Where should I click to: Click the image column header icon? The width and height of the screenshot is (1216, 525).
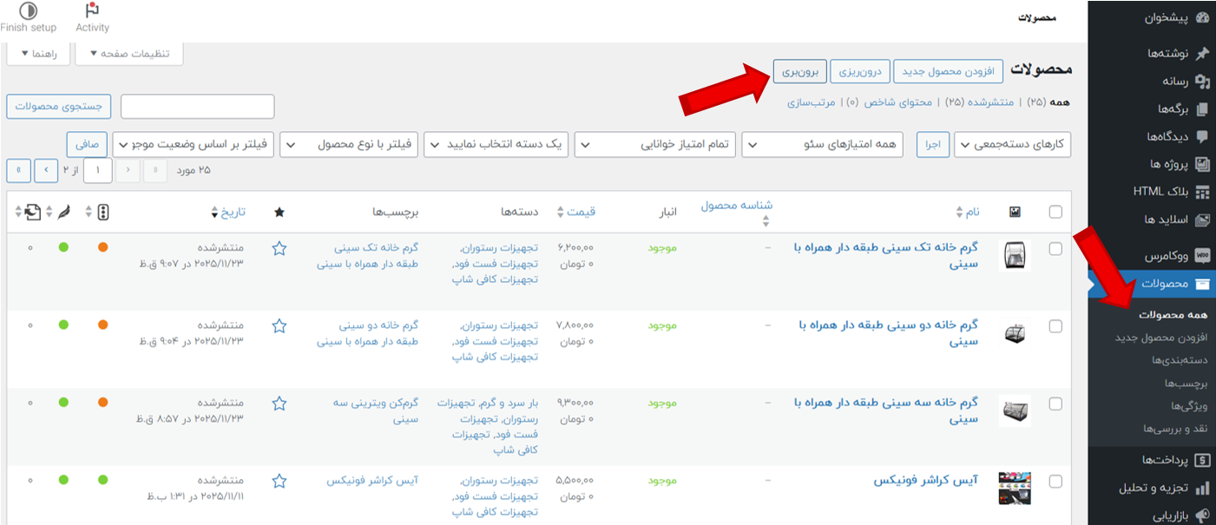coord(1015,212)
